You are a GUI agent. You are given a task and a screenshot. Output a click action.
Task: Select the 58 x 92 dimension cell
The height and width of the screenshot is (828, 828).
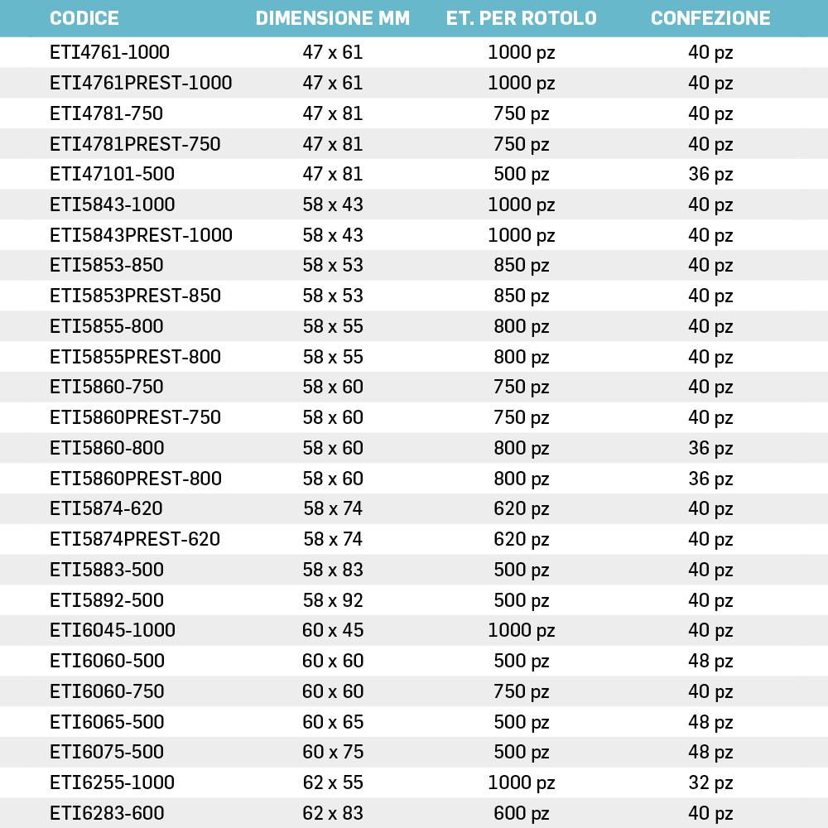[333, 599]
